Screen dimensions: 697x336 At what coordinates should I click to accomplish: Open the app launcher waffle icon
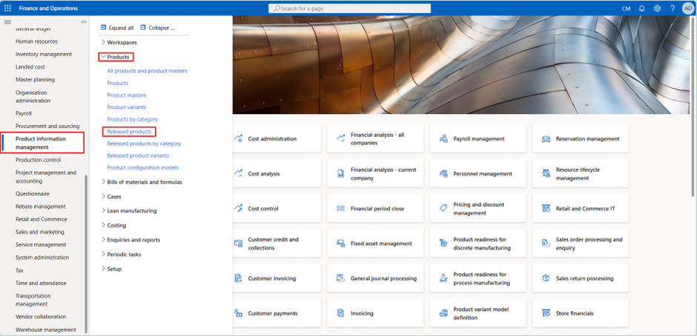pos(7,8)
